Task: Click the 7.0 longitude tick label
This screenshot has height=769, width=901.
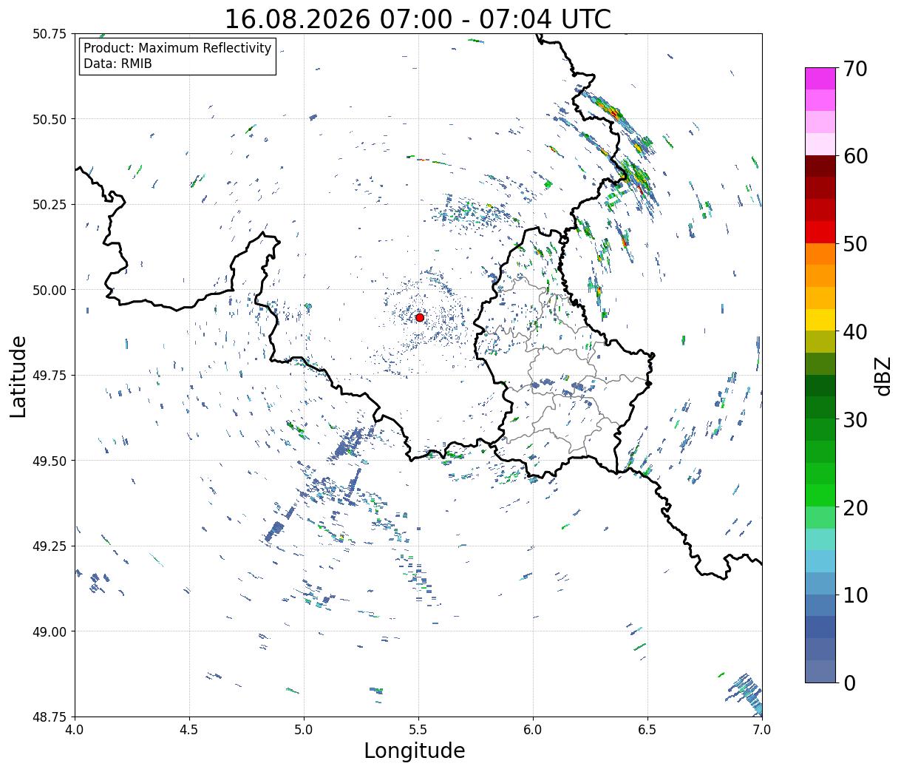Action: pyautogui.click(x=762, y=729)
